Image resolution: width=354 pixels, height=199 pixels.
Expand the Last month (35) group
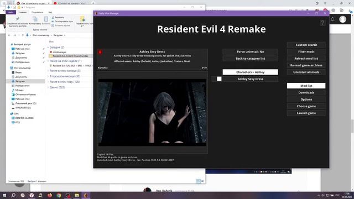48,76
